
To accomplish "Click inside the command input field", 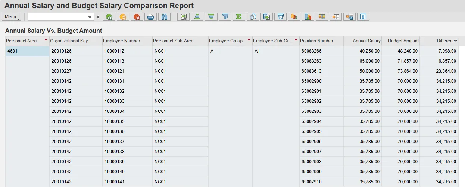I will (57, 17).
